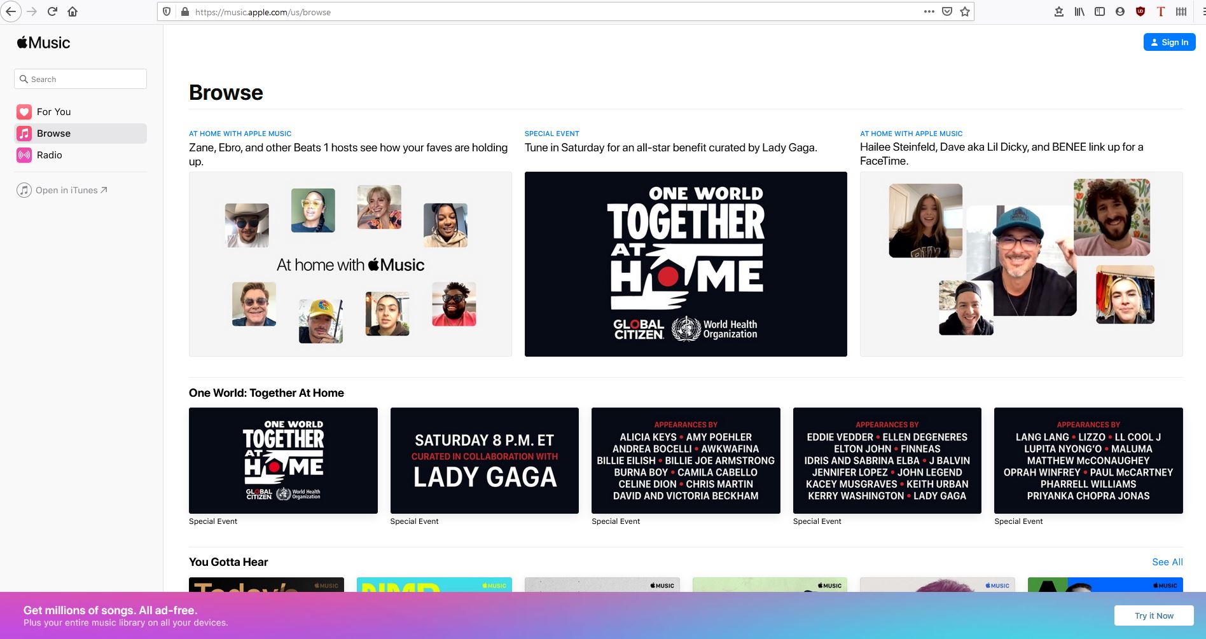Image resolution: width=1206 pixels, height=639 pixels.
Task: Click the For You heart icon
Action: [x=24, y=112]
